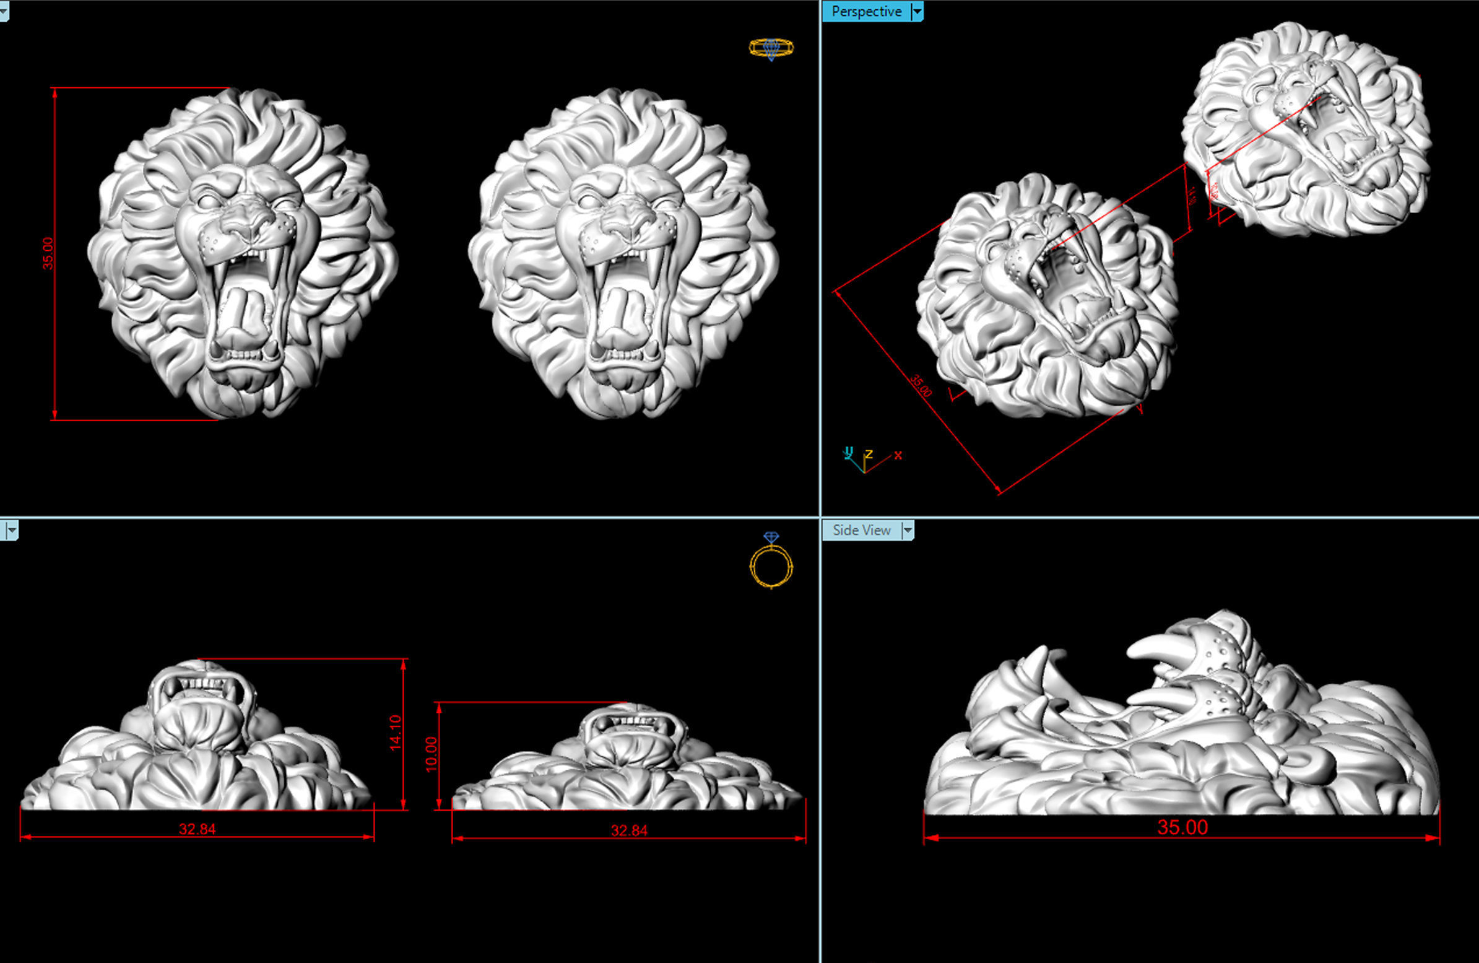Open the dropdown arrow beside Side View

908,530
